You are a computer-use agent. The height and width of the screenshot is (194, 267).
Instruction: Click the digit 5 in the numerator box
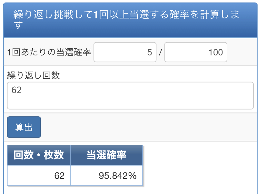click(x=149, y=52)
